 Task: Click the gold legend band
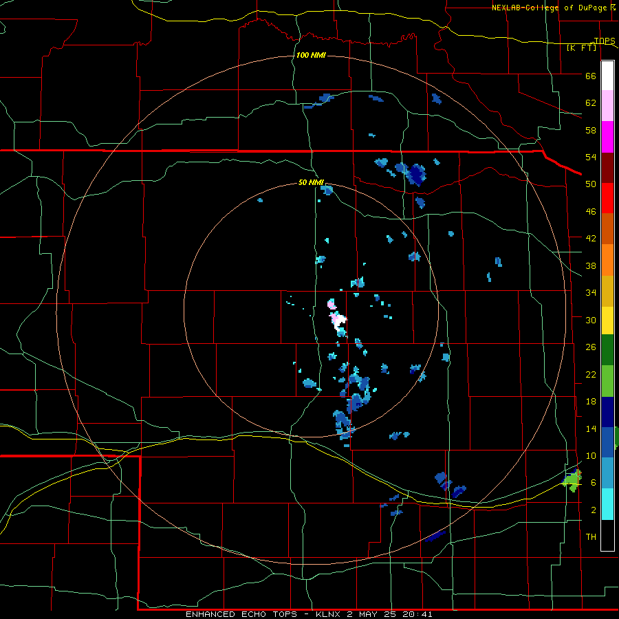point(607,291)
